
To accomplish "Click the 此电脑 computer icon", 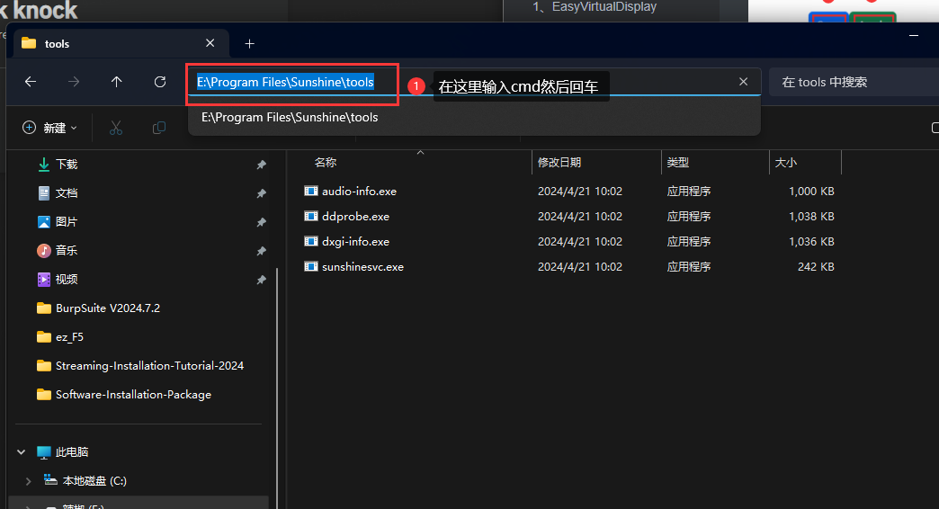I will (x=44, y=452).
